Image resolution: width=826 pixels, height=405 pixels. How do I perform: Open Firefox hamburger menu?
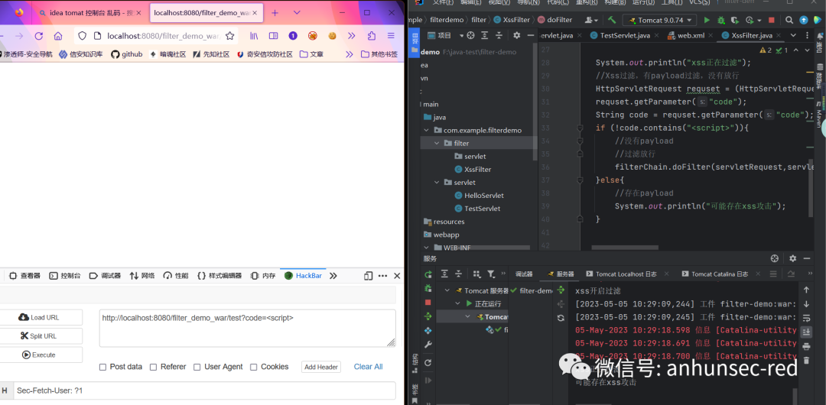[391, 36]
